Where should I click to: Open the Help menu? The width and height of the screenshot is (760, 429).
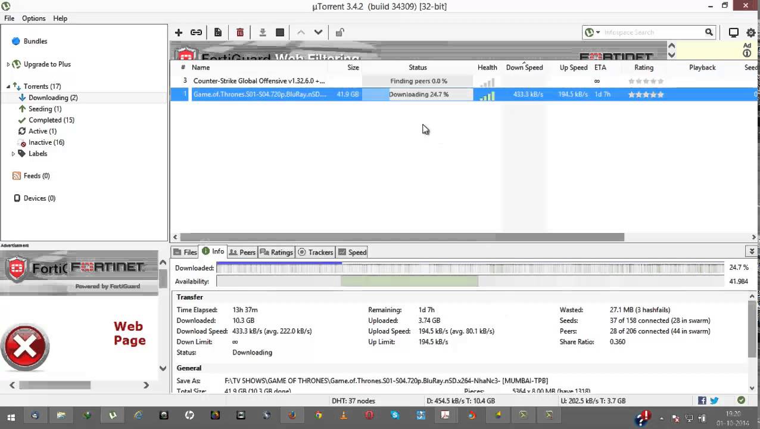tap(60, 18)
